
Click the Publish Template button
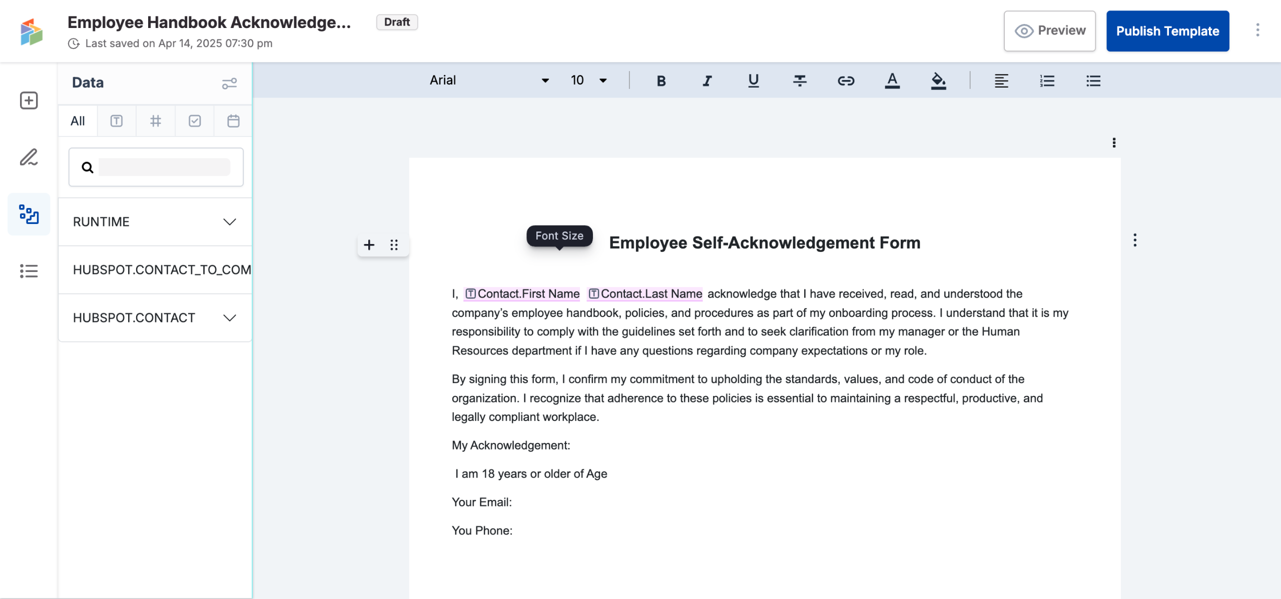1167,31
